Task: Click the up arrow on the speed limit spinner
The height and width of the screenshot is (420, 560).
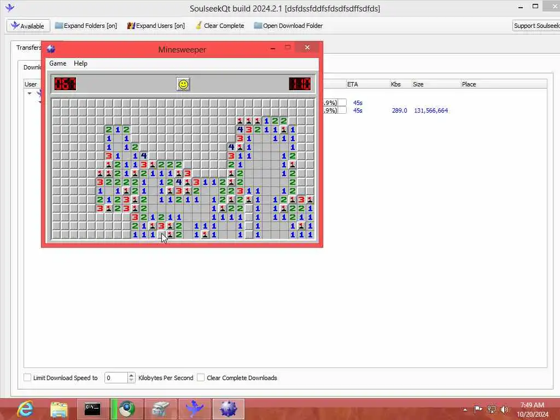Action: tap(131, 375)
